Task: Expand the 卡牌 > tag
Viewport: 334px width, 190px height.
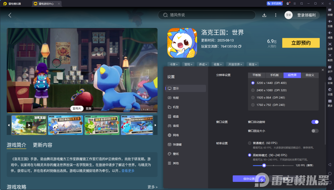Action: click(x=174, y=64)
